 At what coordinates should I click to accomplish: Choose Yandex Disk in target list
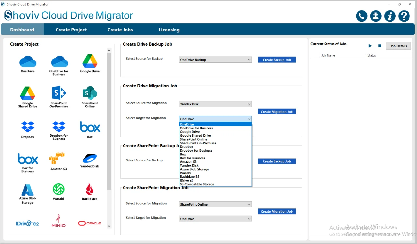coord(215,166)
